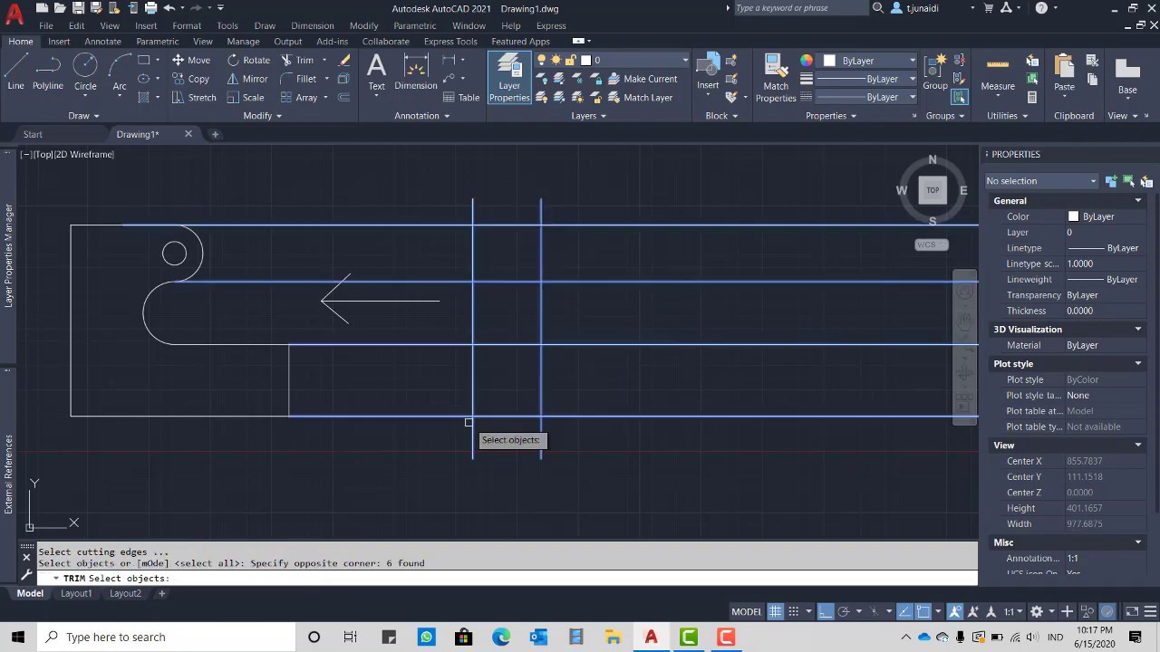Add a new drawing tab
This screenshot has width=1160, height=652.
click(215, 134)
